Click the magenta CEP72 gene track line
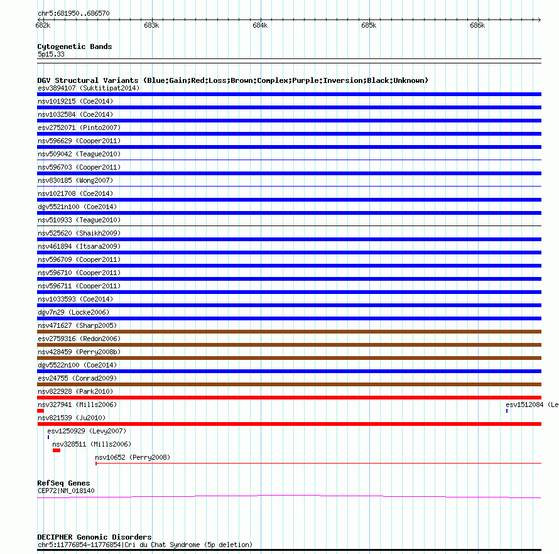 pyautogui.click(x=289, y=497)
